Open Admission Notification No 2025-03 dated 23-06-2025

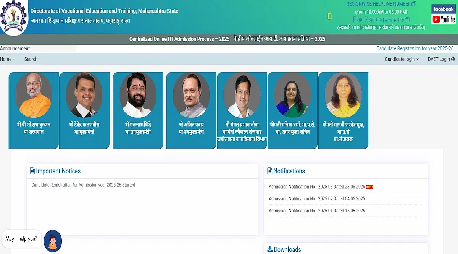point(317,187)
